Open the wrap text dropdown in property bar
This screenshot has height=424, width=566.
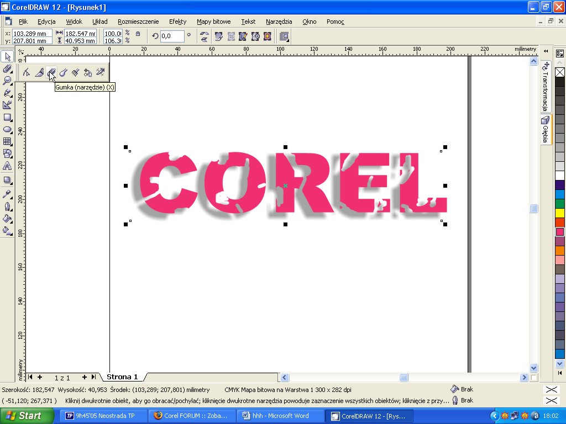pyautogui.click(x=284, y=36)
